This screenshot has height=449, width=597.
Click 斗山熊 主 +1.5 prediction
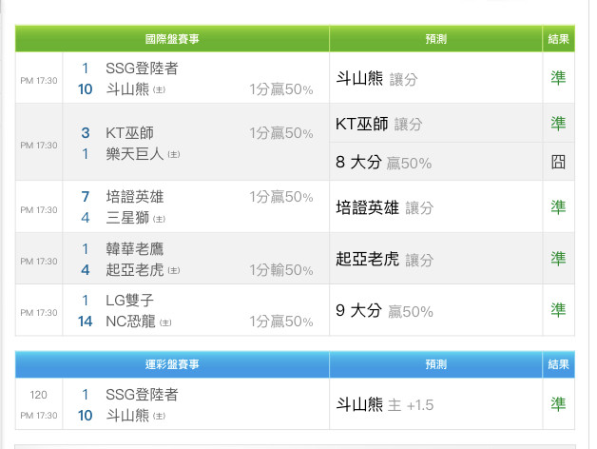coord(384,404)
